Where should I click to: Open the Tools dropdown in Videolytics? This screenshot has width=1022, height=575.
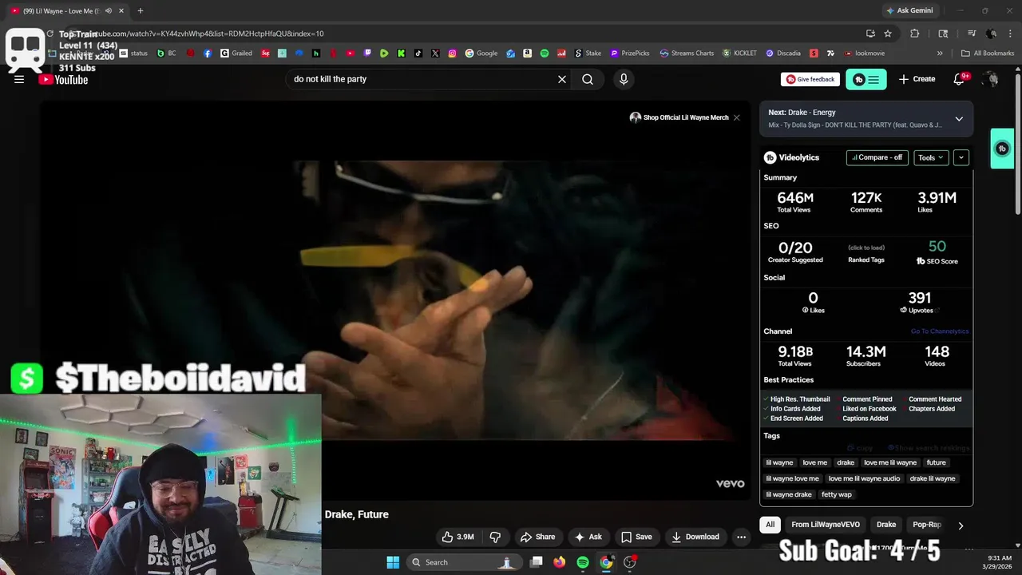(x=931, y=157)
